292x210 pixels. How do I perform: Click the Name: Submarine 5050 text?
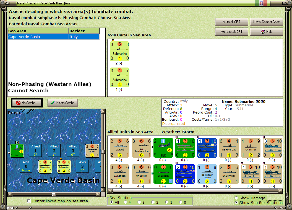coord(243,102)
